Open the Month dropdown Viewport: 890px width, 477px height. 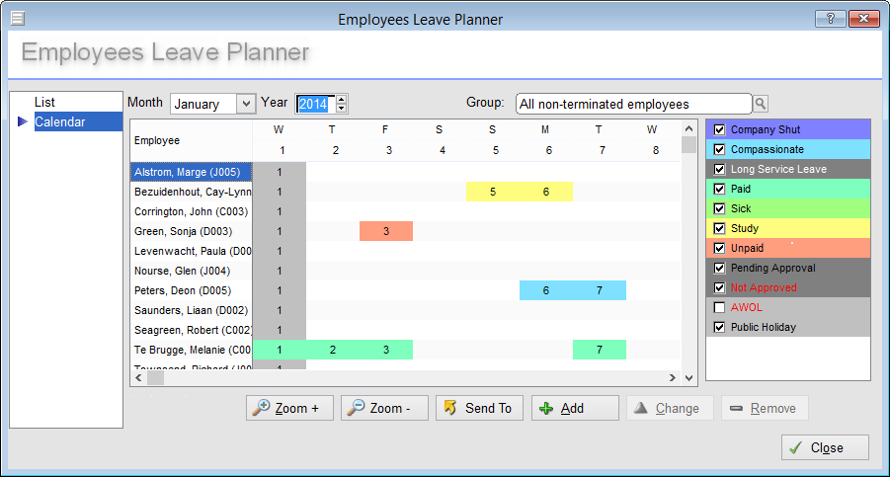click(245, 104)
